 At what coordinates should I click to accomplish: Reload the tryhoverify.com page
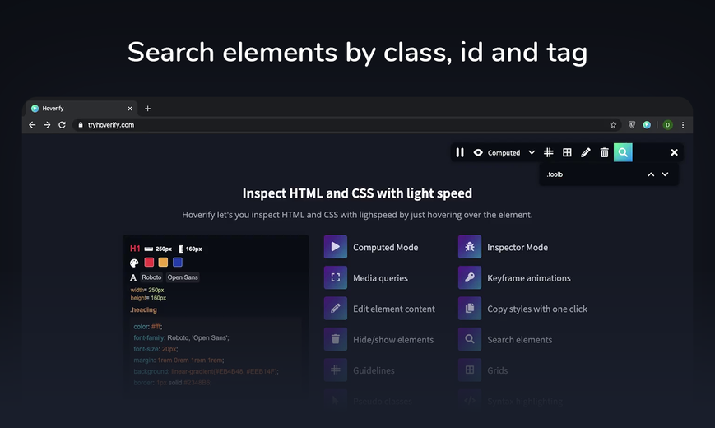62,124
